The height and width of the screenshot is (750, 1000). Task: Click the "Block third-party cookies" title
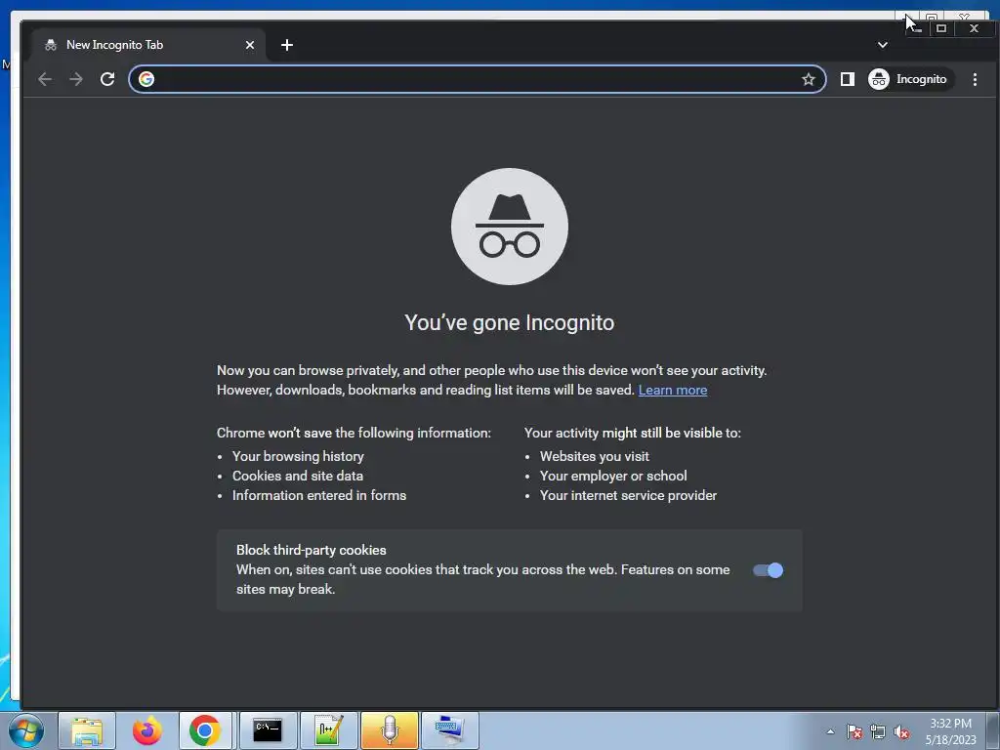pyautogui.click(x=312, y=550)
